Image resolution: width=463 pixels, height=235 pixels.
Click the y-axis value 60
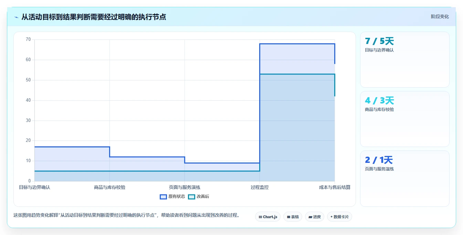point(28,60)
